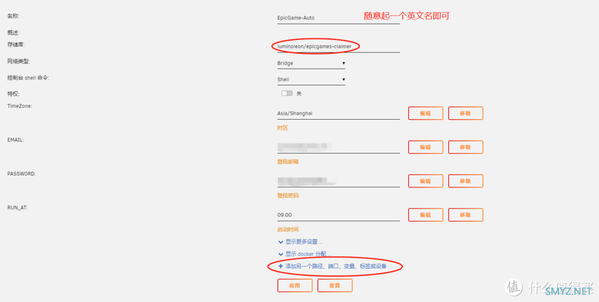Open the Bridge network type dropdown
599x302 pixels.
(311, 63)
